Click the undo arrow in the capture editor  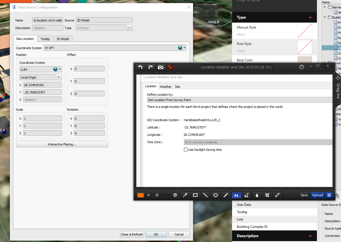(x=140, y=67)
